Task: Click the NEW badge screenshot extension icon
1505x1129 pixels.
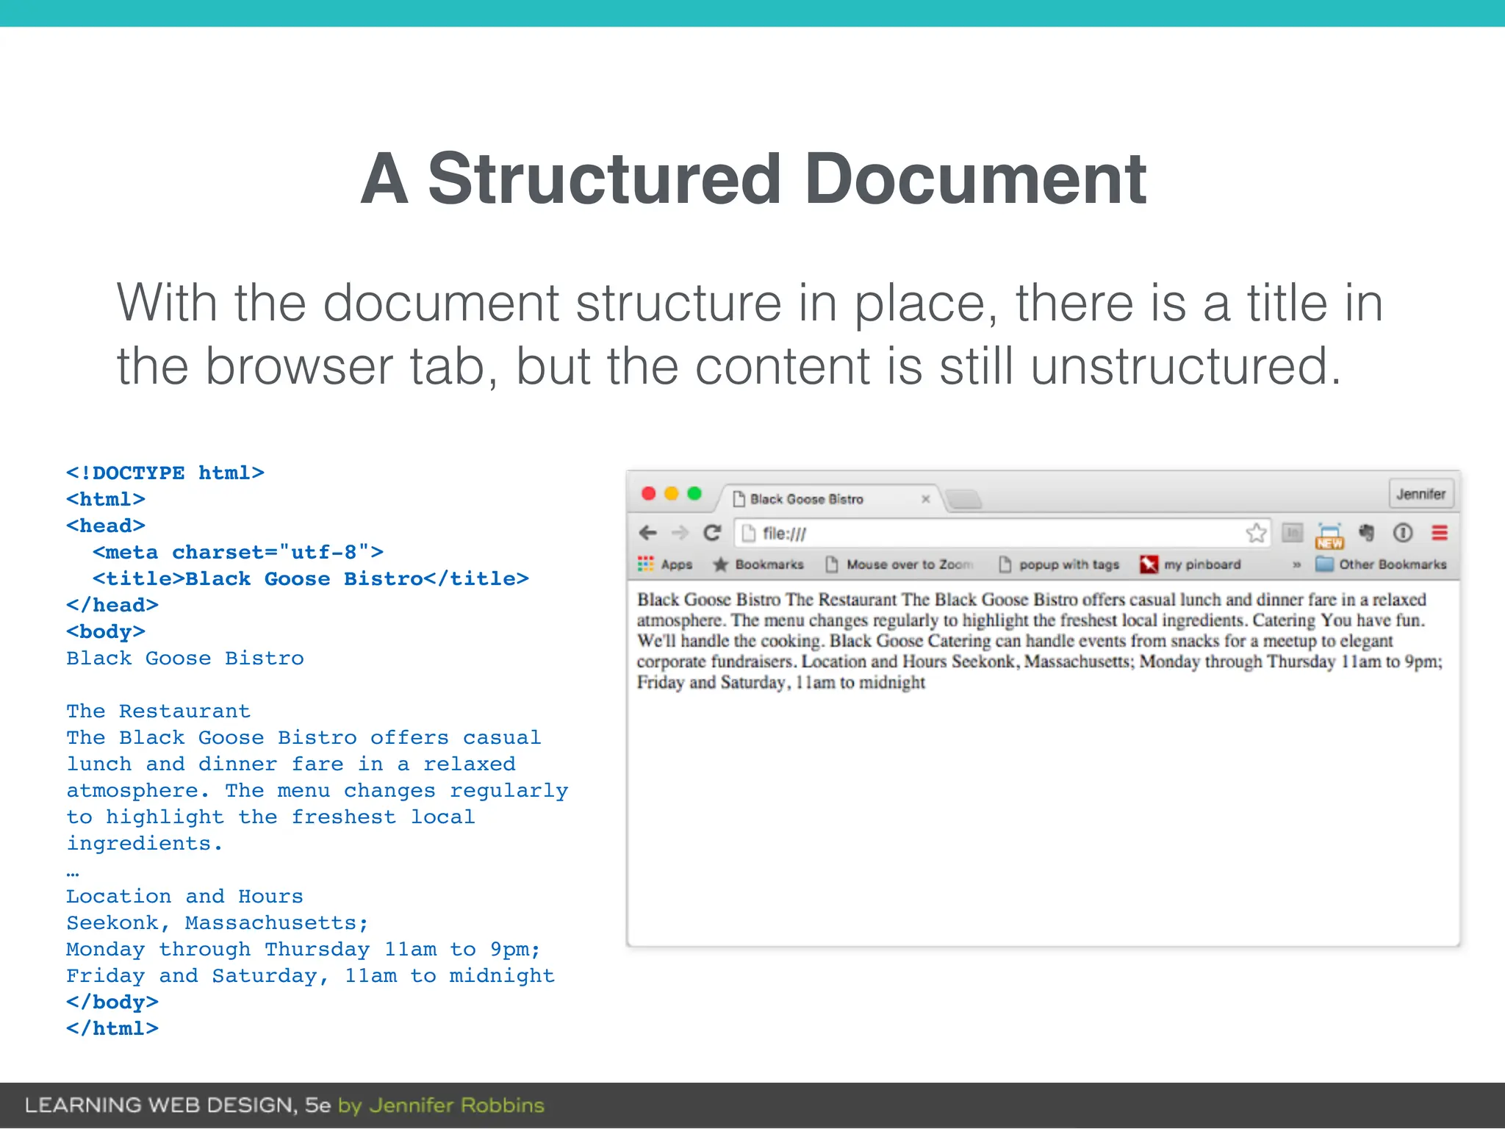Action: [x=1329, y=536]
